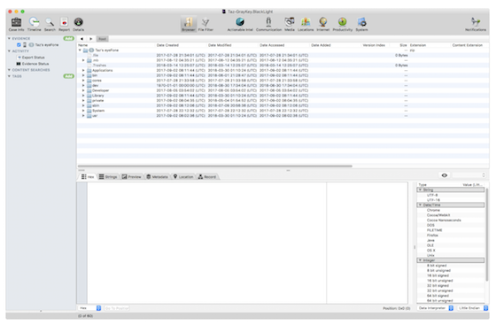
Task: Select the FILETIME interpreter entry
Action: coord(435,230)
